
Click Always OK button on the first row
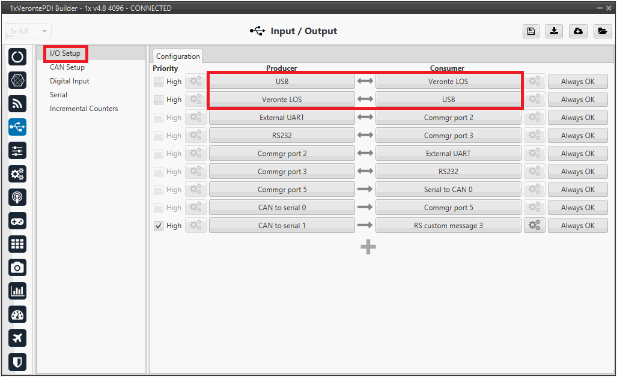click(x=577, y=82)
